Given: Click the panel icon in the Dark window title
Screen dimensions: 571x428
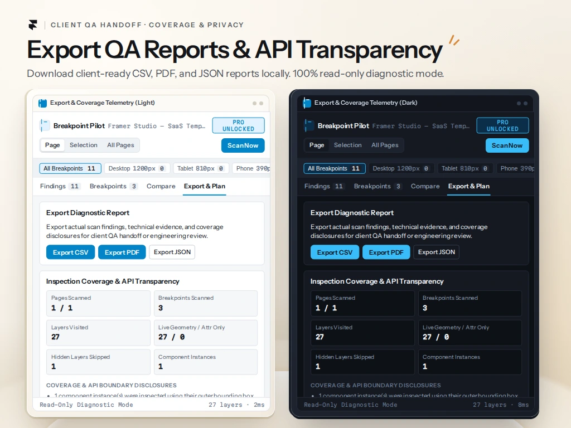Looking at the screenshot, I should pyautogui.click(x=307, y=103).
